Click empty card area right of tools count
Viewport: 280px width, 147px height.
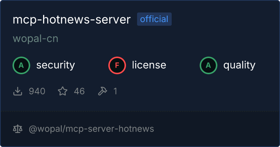(x=196, y=91)
